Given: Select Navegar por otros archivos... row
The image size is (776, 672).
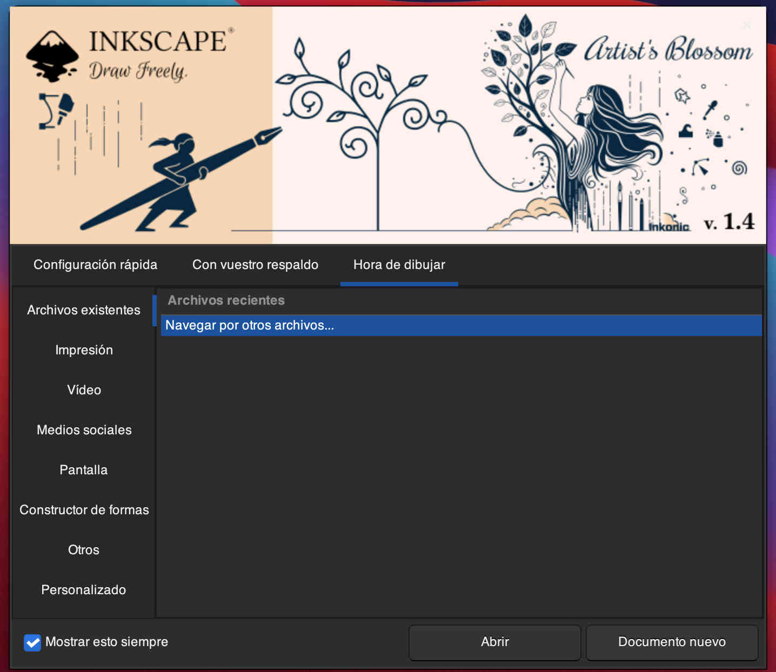Looking at the screenshot, I should click(461, 325).
